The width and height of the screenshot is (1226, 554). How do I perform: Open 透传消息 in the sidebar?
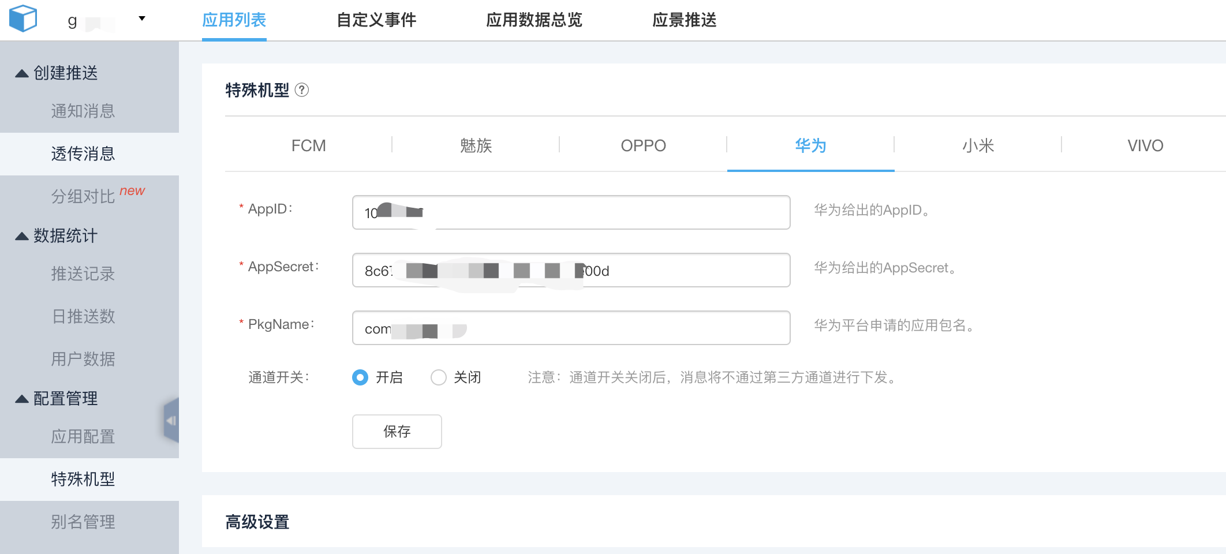[83, 153]
